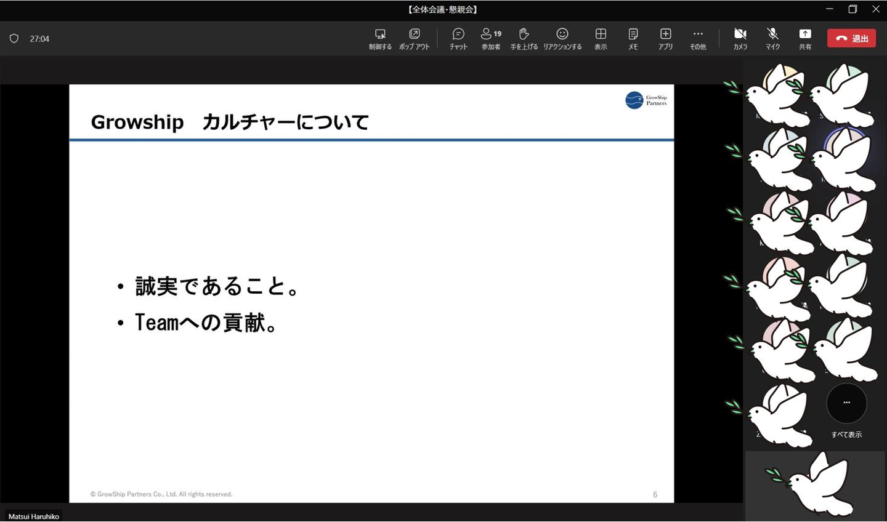Expand the その他 more options menu
Viewport: 887px width, 522px height.
tap(697, 38)
